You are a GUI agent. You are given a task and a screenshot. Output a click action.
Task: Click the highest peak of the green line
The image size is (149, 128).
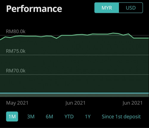coord(113,33)
